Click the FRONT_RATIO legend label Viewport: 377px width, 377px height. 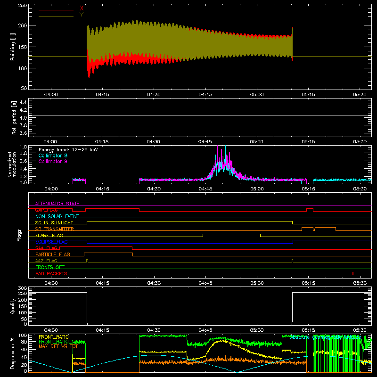pyautogui.click(x=54, y=337)
